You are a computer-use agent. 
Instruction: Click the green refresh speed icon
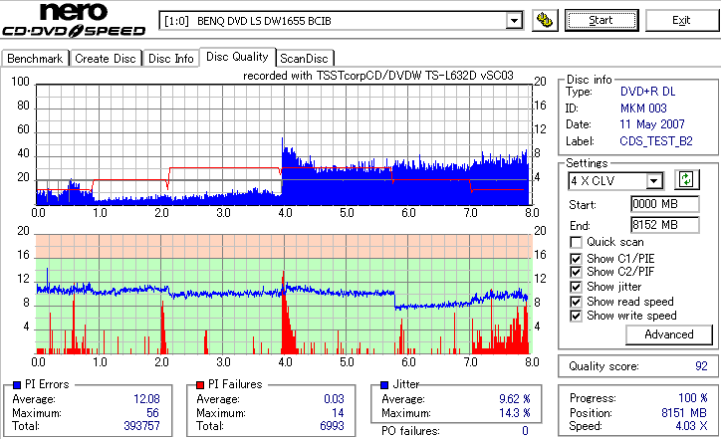click(x=686, y=180)
